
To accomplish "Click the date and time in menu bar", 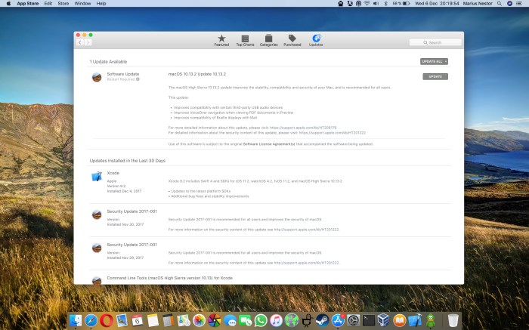I will click(437, 3).
